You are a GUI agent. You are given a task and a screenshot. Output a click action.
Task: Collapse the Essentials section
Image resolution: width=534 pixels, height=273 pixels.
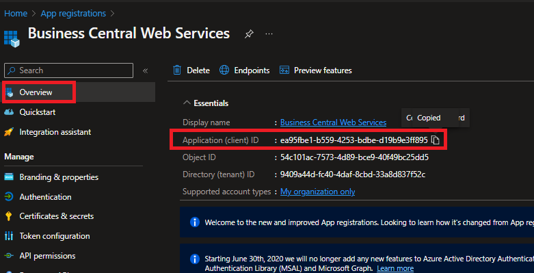click(187, 103)
